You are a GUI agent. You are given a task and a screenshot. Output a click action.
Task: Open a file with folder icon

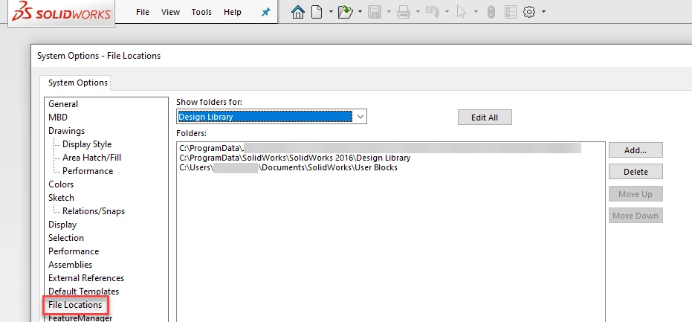coord(345,12)
